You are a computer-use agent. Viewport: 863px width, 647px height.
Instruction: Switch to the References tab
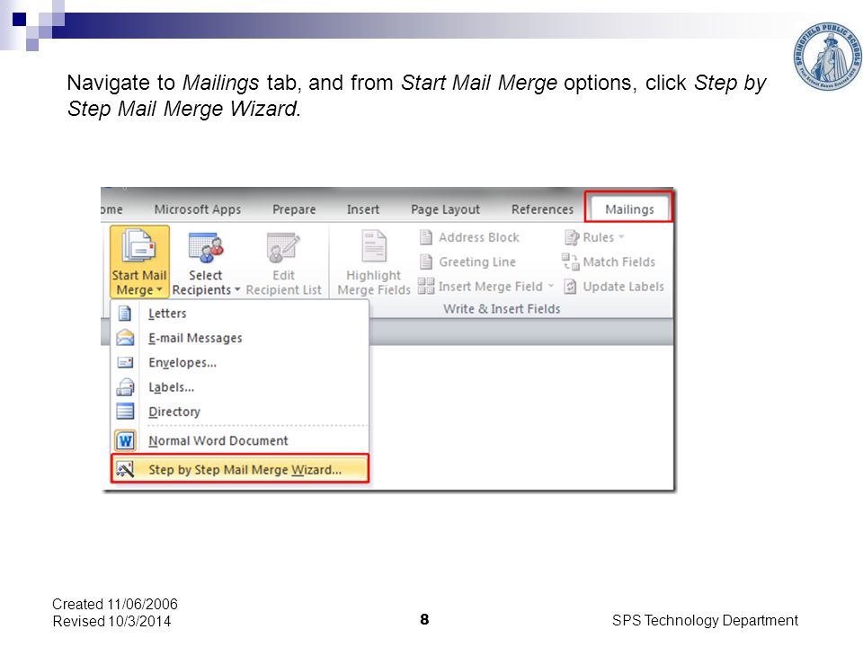click(x=542, y=209)
